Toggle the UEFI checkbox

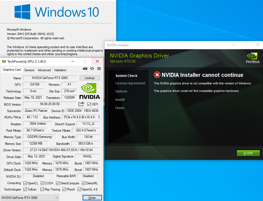[89, 104]
